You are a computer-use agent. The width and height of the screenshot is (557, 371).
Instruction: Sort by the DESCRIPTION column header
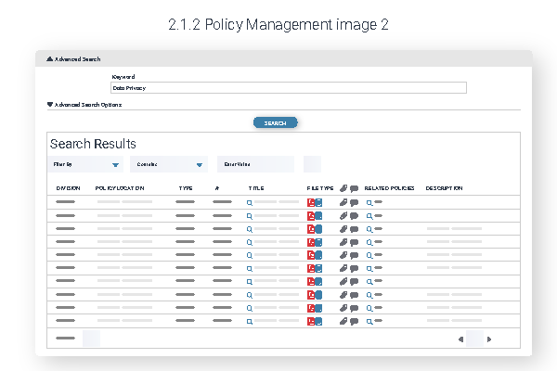(x=444, y=188)
